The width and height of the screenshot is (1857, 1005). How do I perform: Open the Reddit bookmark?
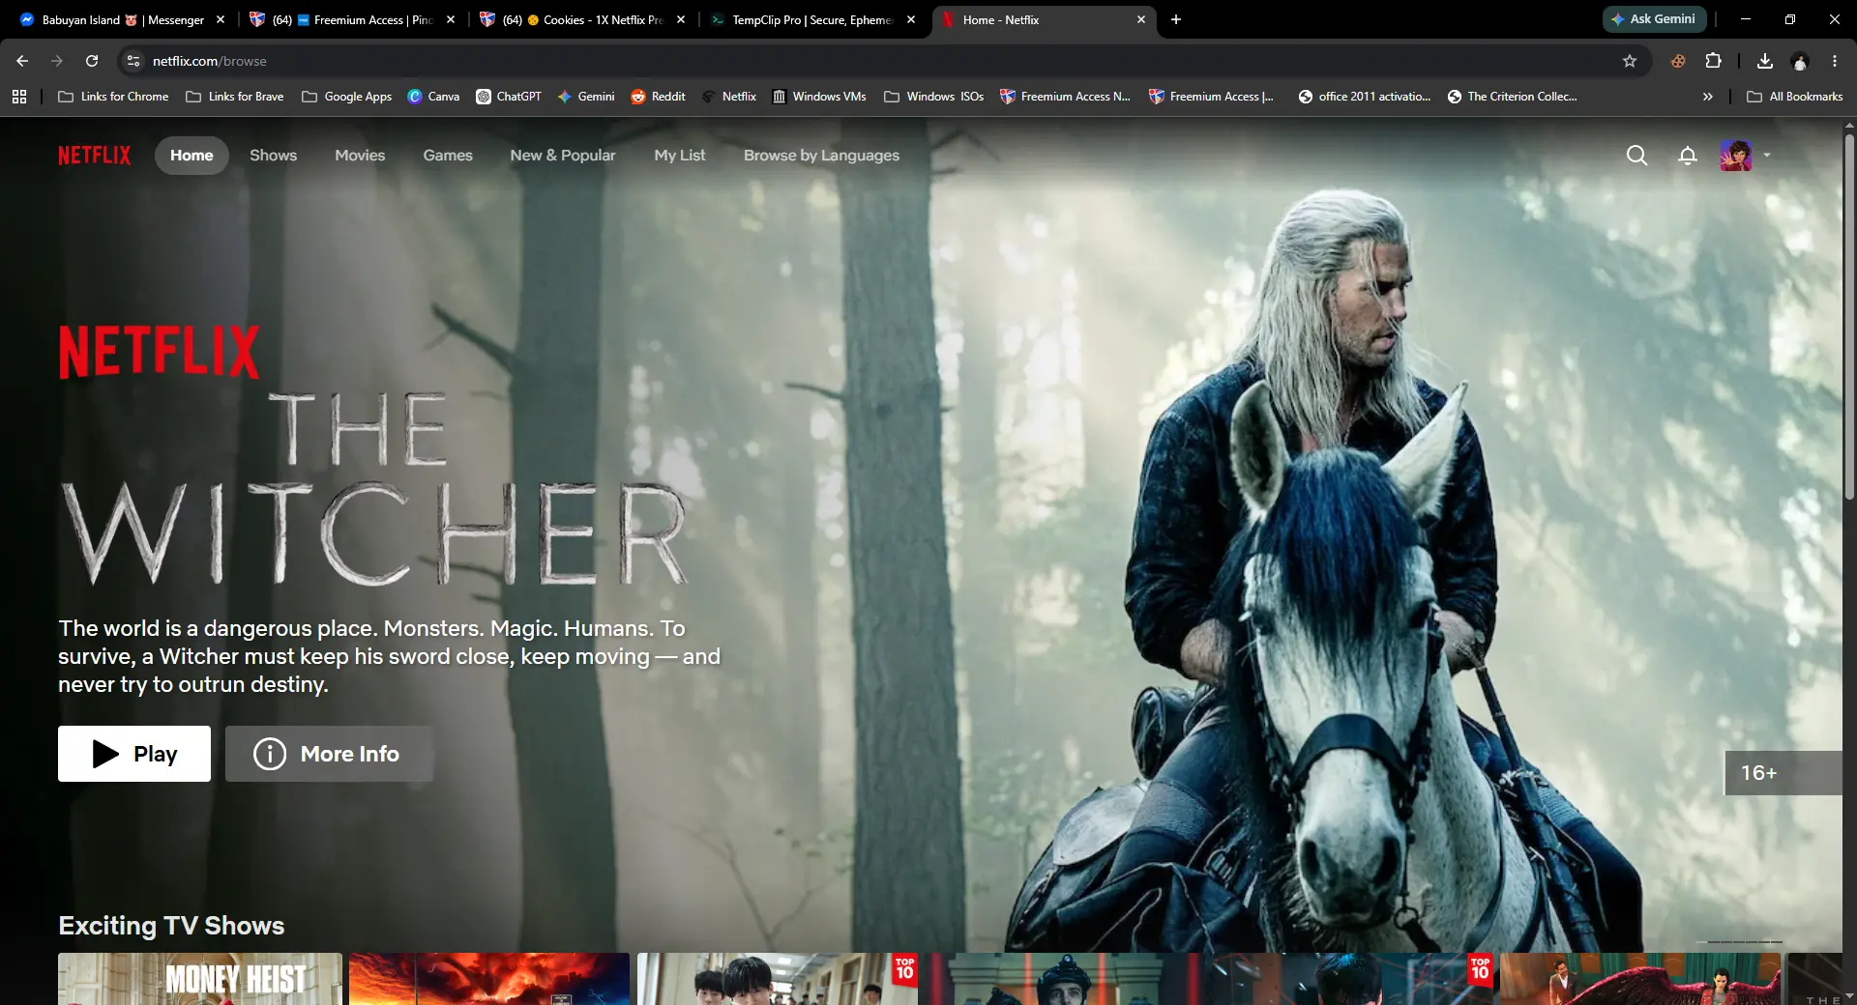(659, 97)
